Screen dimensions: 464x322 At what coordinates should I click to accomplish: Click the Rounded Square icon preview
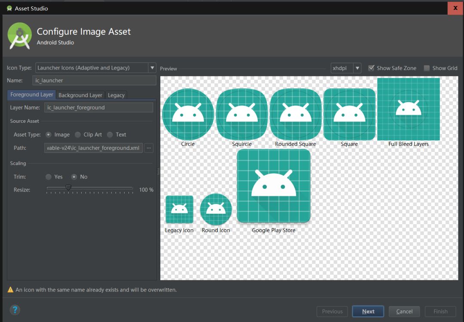coord(296,114)
